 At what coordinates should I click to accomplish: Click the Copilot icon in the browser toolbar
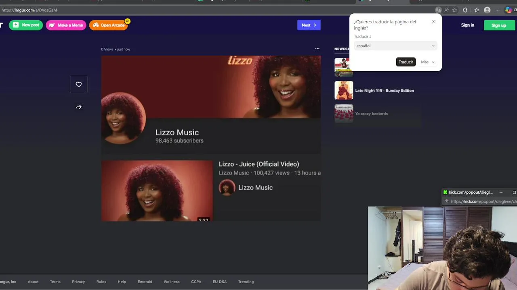(509, 10)
